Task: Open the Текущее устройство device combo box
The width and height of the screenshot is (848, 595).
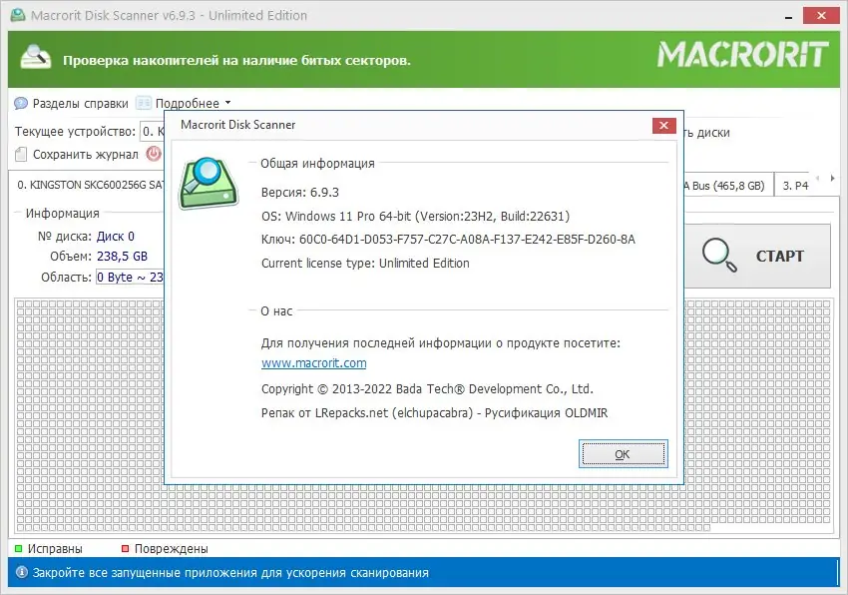Action: 152,131
